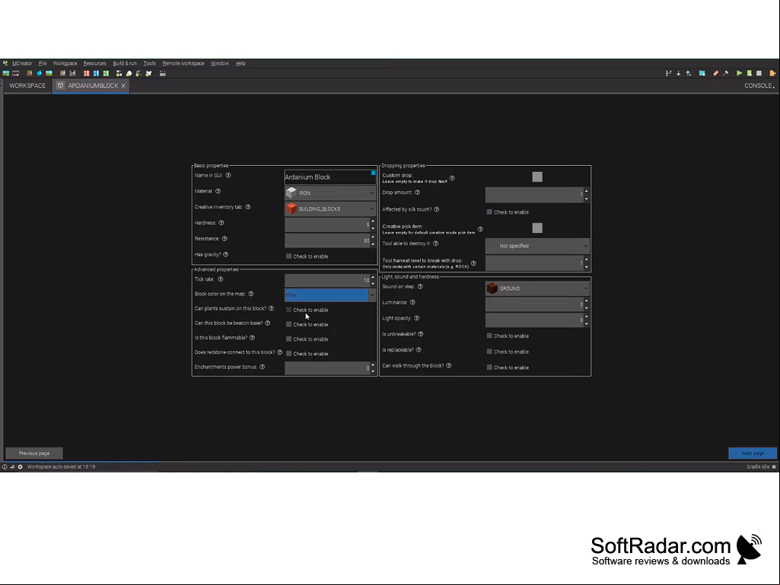Click the Light opacity value field

[x=534, y=320]
